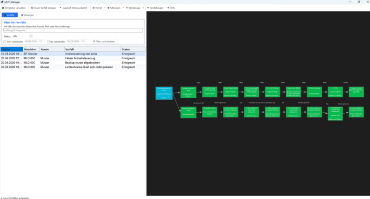Viewport: 370px width, 199px height.
Task: Select node 1. Greiler 9. Achse Antriebsstörung
Action: click(210, 92)
